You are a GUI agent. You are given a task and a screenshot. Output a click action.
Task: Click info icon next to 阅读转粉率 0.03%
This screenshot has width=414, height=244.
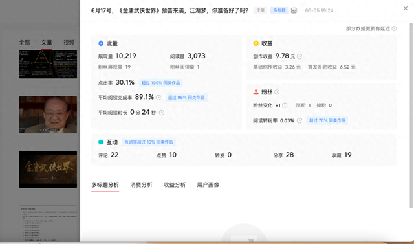(x=299, y=120)
